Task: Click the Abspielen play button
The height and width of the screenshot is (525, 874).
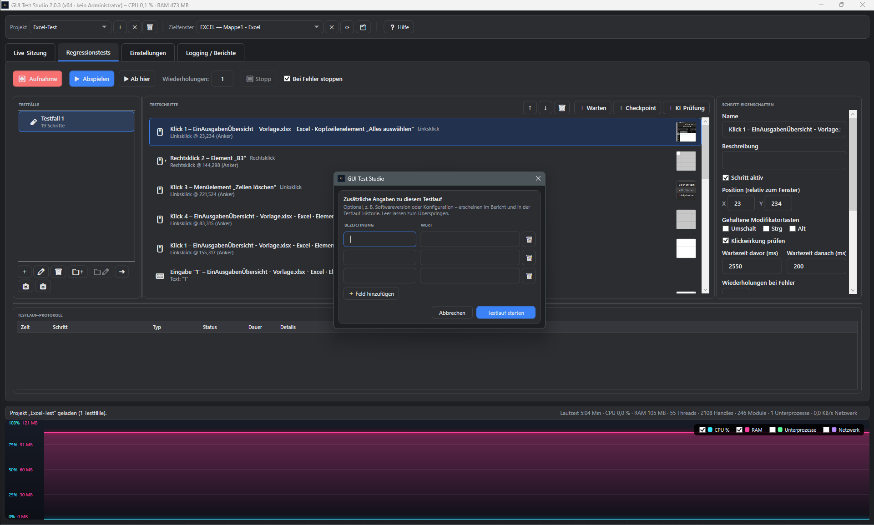Action: [92, 79]
